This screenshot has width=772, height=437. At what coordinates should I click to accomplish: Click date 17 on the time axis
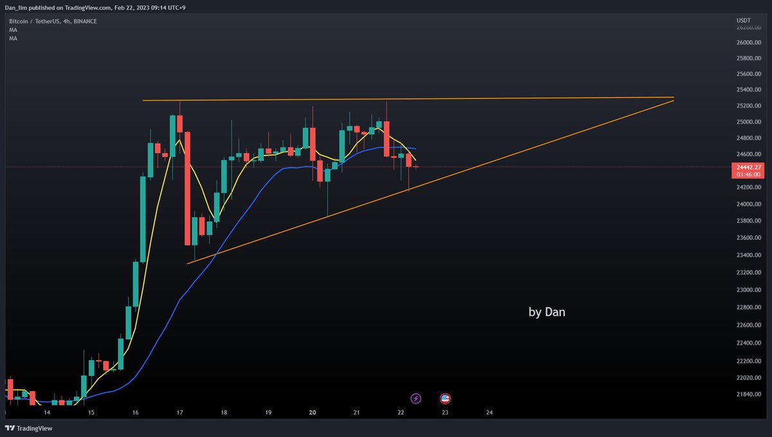[x=179, y=413]
